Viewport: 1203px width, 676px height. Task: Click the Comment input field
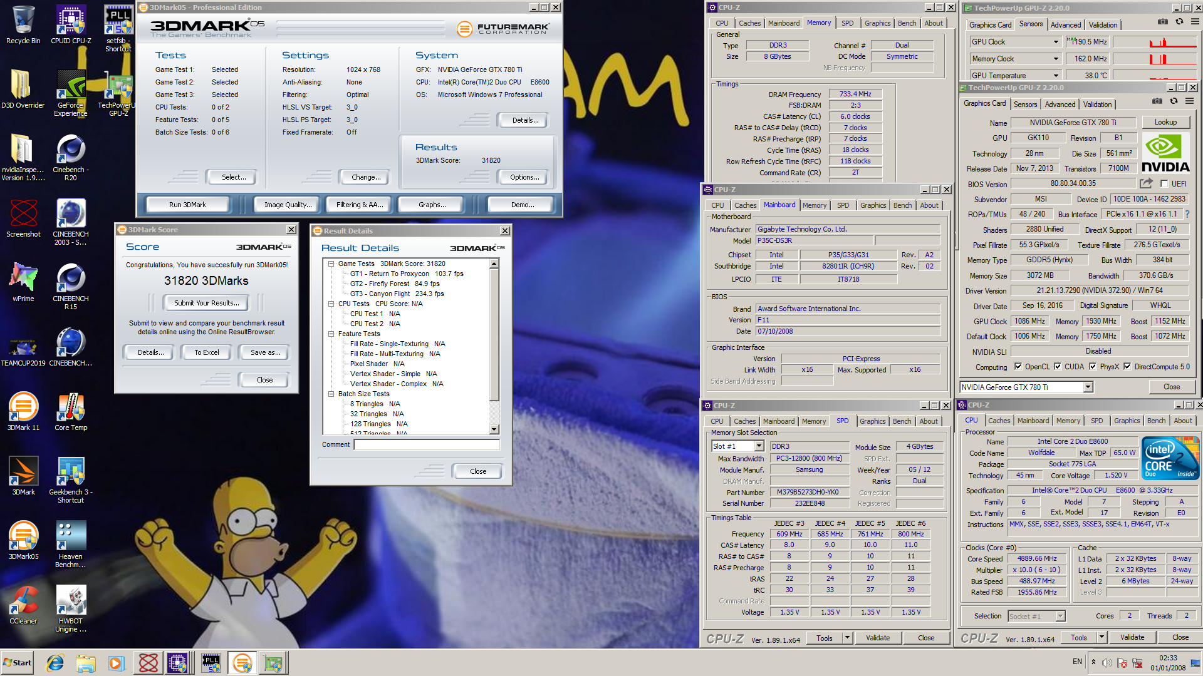coord(427,444)
